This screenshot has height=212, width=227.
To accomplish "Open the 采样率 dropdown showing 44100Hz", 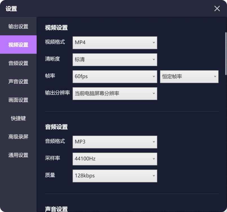I will pyautogui.click(x=114, y=159).
